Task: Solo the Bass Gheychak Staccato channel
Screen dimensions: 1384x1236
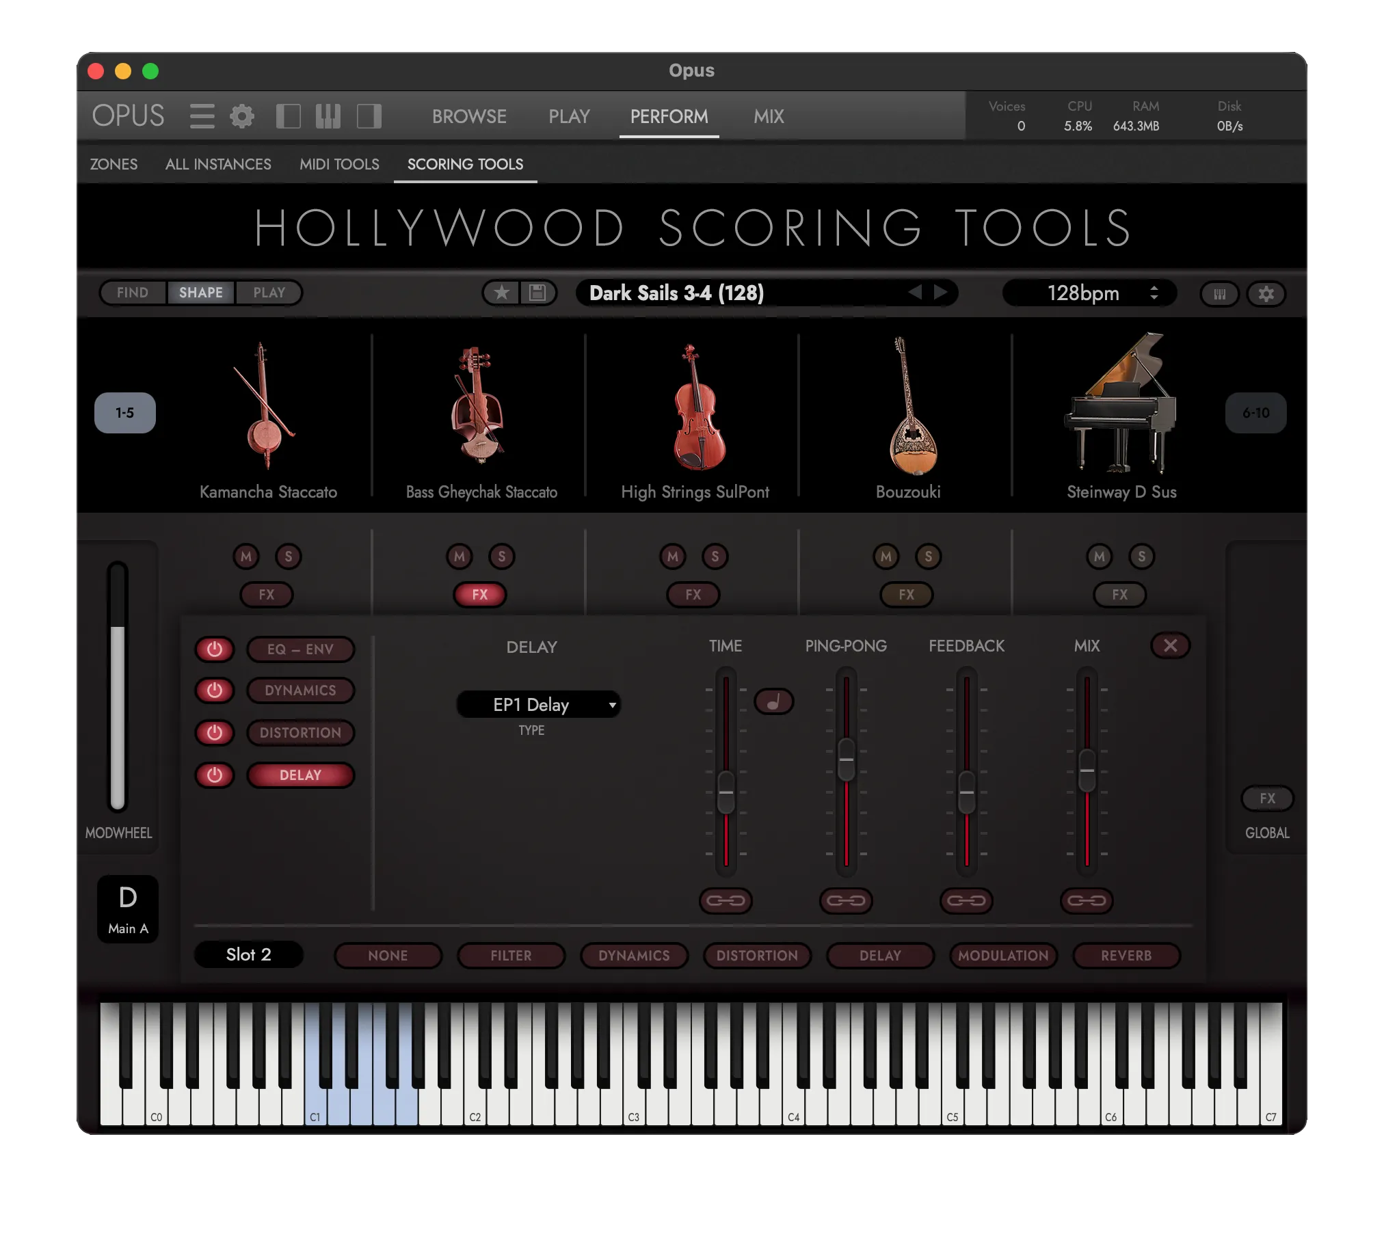Action: (x=502, y=556)
